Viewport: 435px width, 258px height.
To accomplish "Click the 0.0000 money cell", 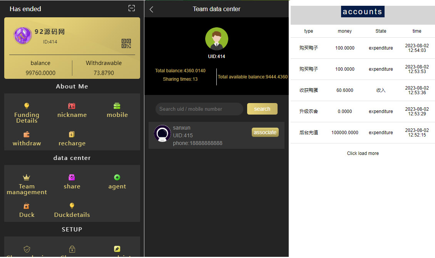I will tap(345, 112).
